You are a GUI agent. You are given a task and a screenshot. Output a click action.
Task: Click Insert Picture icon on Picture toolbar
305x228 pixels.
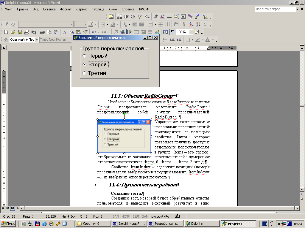pyautogui.click(x=111, y=17)
